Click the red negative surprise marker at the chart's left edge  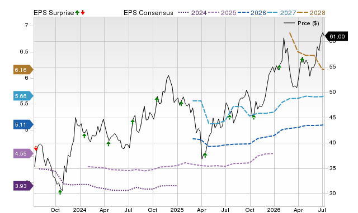click(36, 148)
